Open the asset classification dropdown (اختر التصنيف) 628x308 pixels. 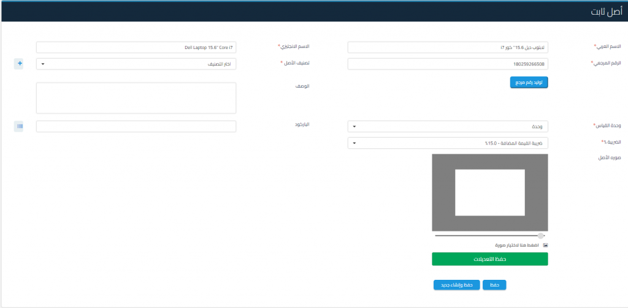pos(136,64)
